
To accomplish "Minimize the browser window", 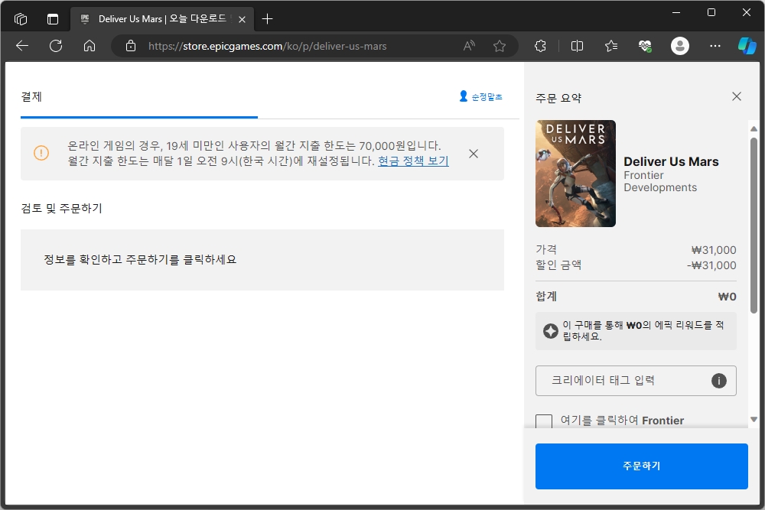I will (676, 13).
